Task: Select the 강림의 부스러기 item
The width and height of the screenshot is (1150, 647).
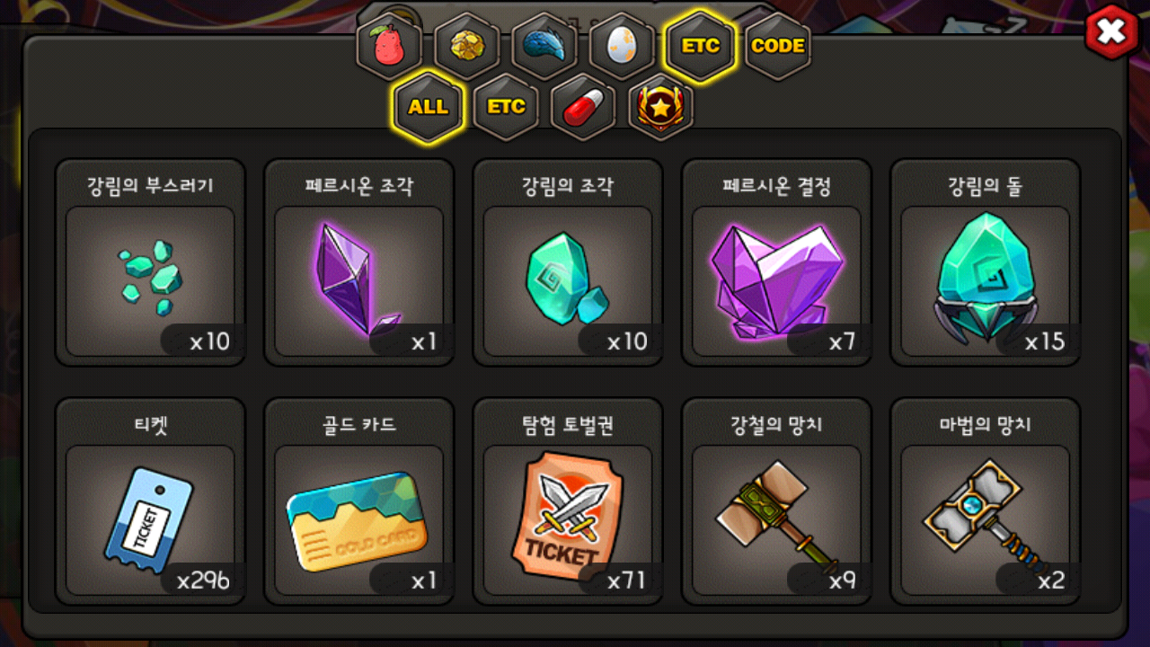Action: pyautogui.click(x=150, y=262)
